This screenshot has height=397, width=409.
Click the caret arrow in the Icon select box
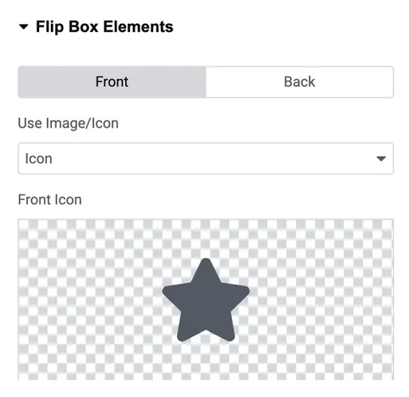(x=381, y=159)
